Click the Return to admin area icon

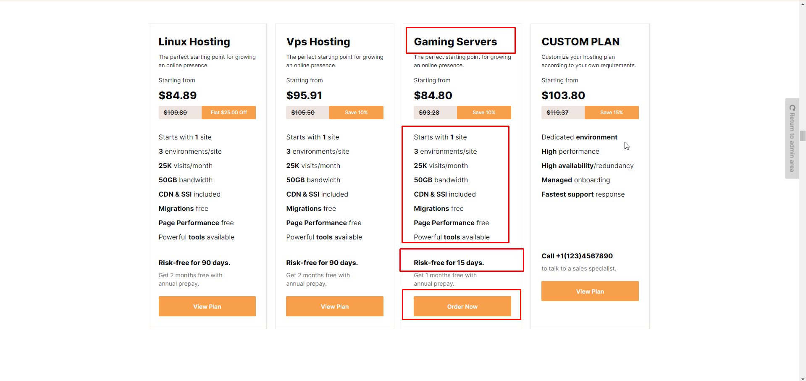[x=792, y=108]
